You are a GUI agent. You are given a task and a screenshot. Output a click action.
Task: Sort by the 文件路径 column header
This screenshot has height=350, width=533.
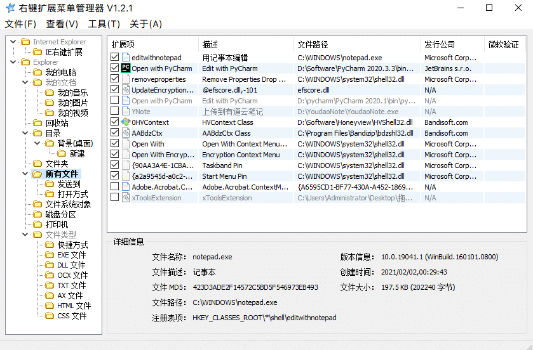[357, 44]
